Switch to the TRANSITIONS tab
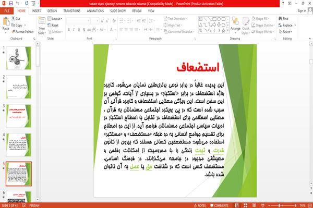 pos(72,11)
